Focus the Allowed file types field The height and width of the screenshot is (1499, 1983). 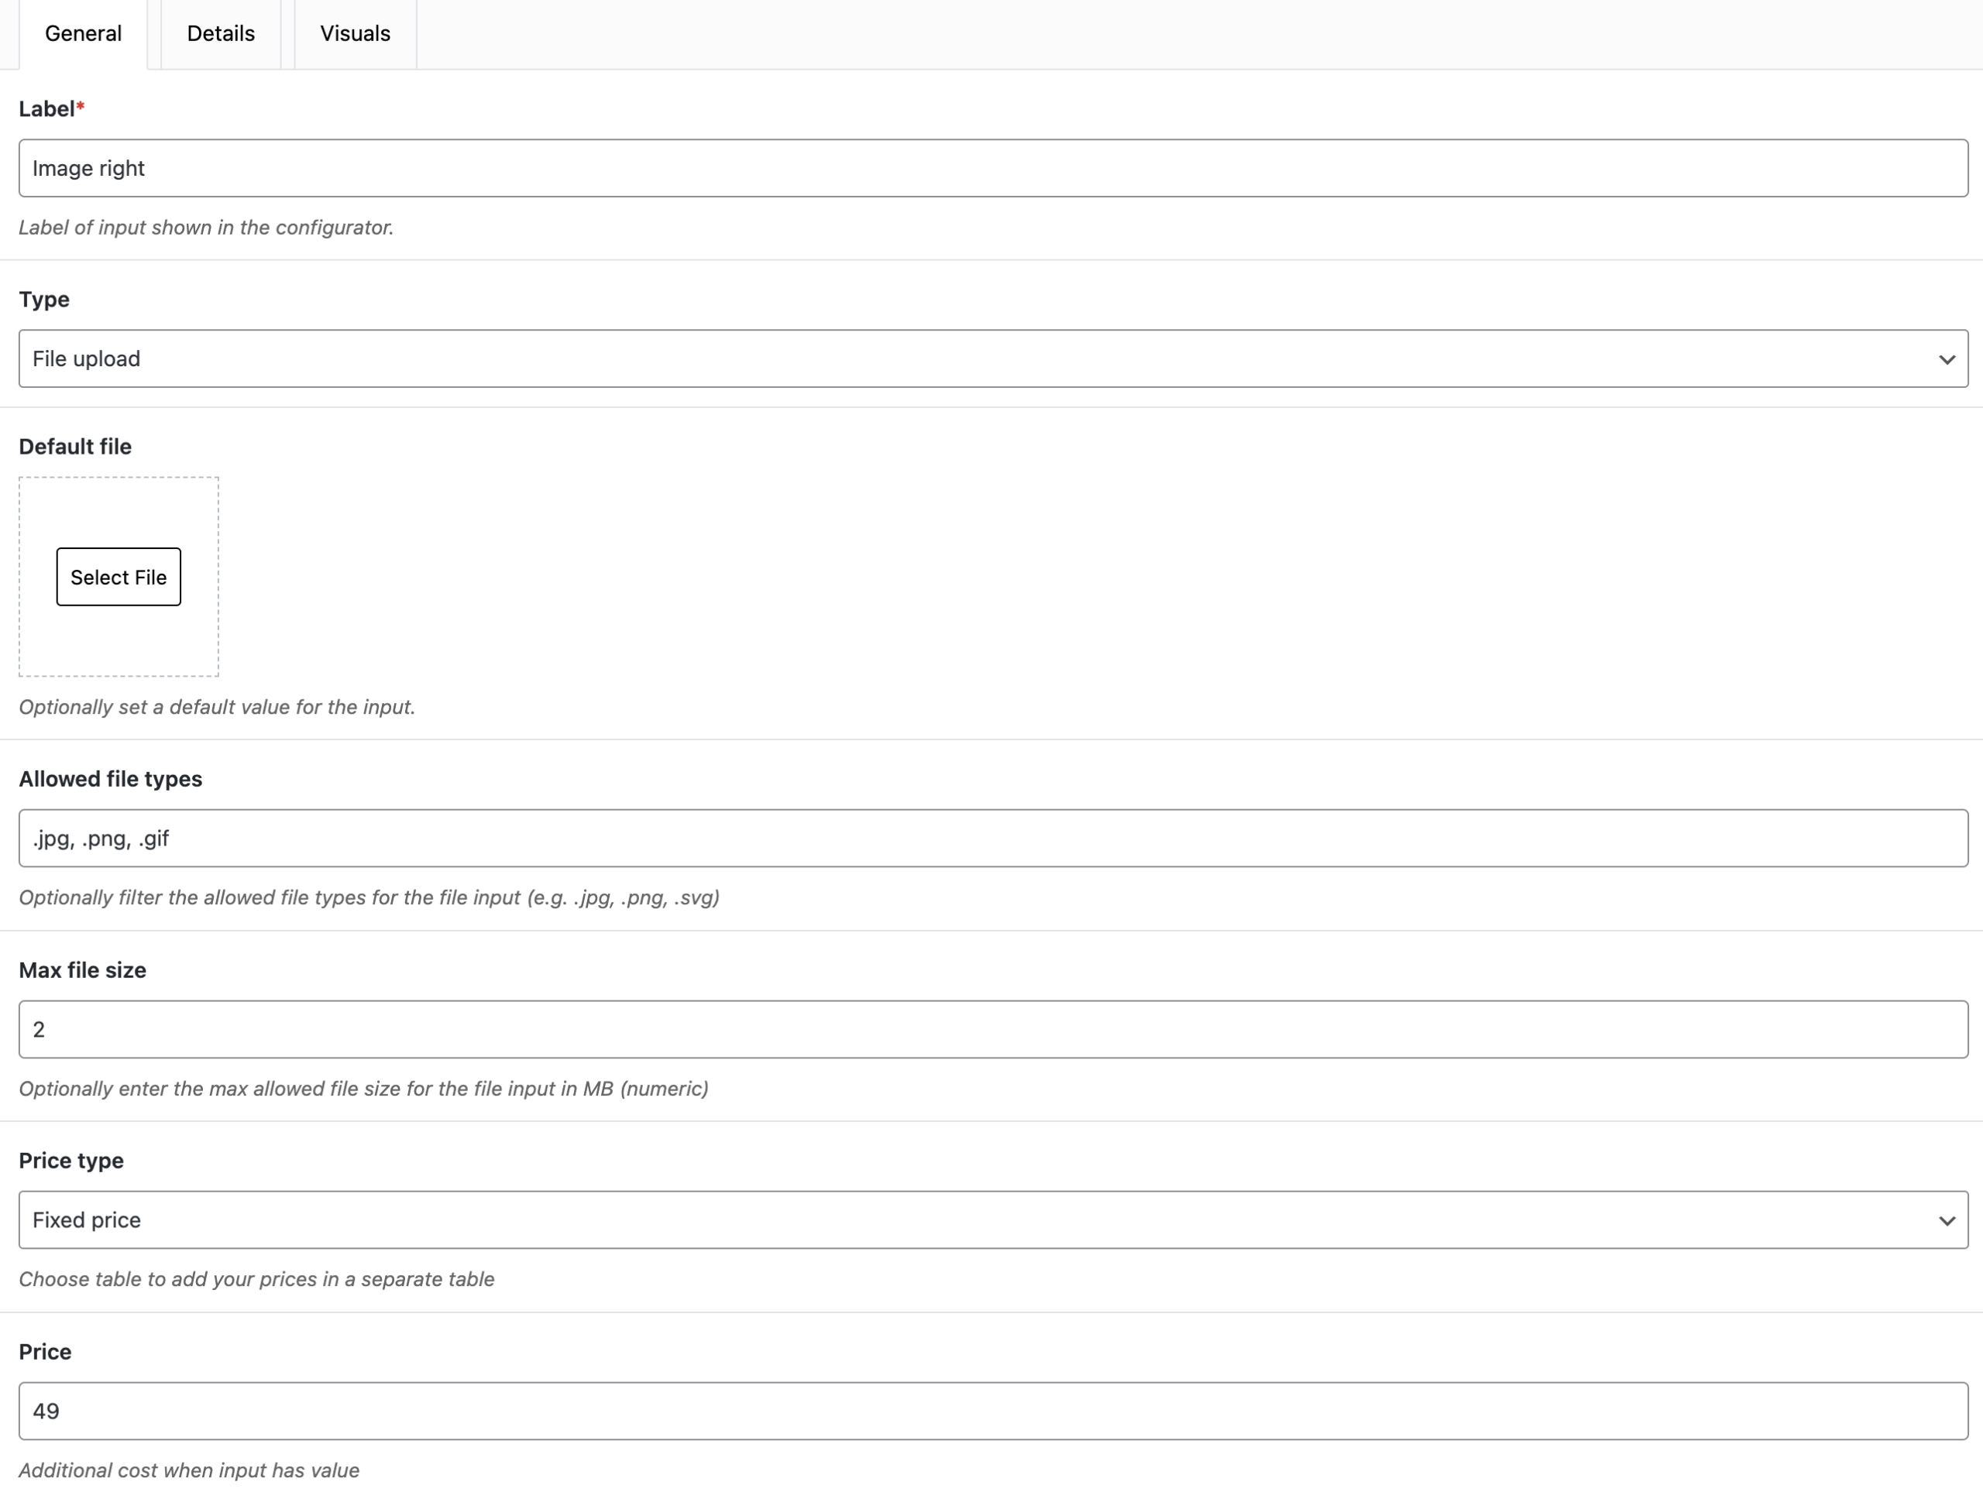point(991,838)
